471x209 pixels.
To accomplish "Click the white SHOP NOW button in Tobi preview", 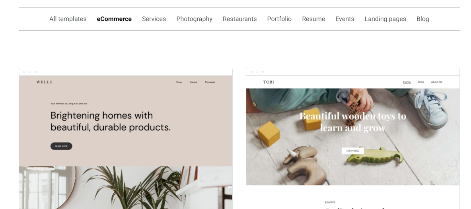I will point(352,151).
